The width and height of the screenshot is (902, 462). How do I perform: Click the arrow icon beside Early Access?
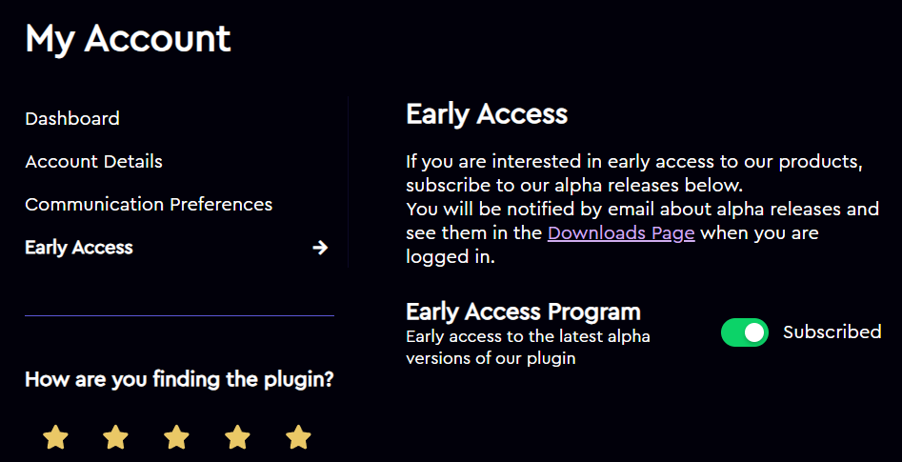pyautogui.click(x=320, y=248)
